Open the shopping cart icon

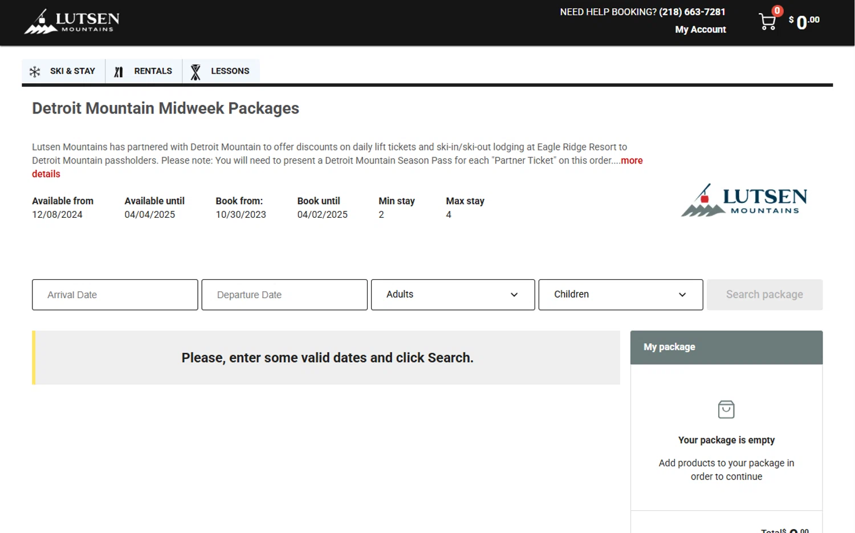pyautogui.click(x=767, y=22)
